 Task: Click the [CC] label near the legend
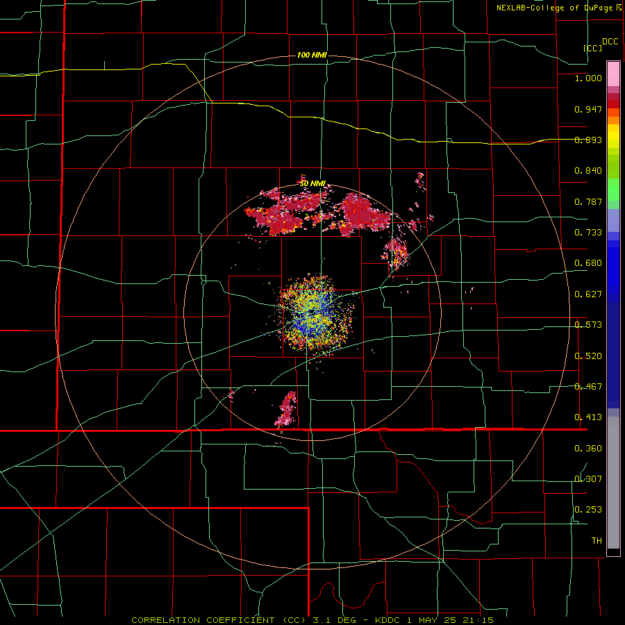593,48
